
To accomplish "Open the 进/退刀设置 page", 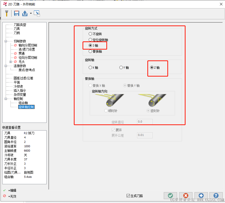I will point(27,49).
